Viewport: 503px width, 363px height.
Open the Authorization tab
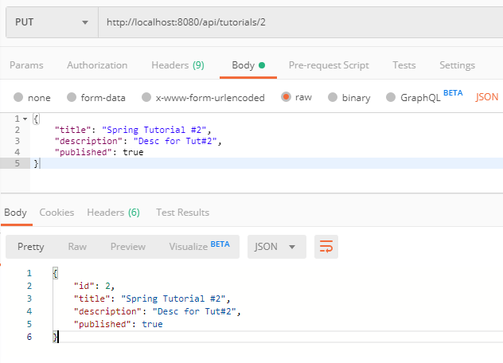[x=97, y=65]
